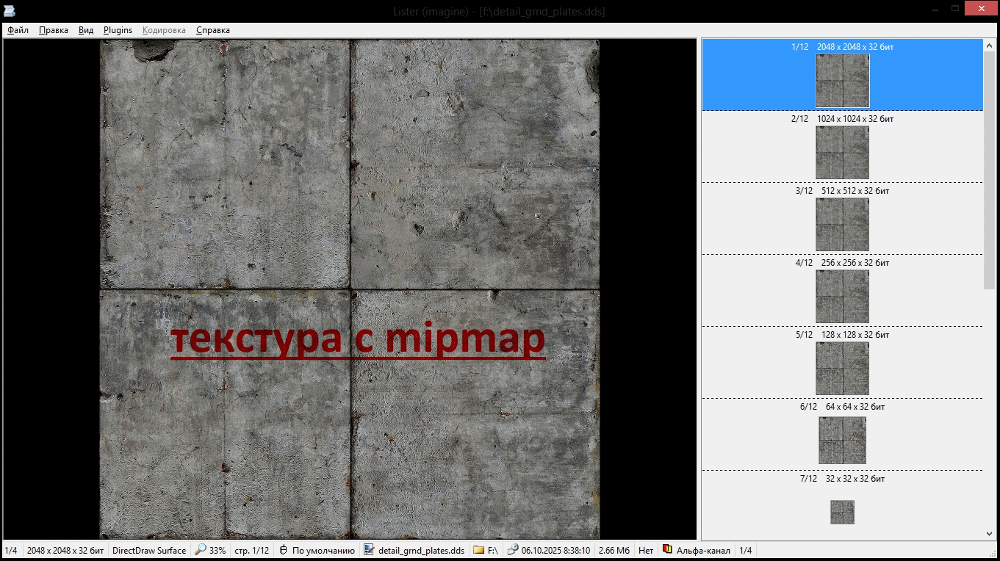This screenshot has width=1000, height=561.
Task: Click the file icon beside detail_grnd_plates.dds
Action: coord(369,550)
